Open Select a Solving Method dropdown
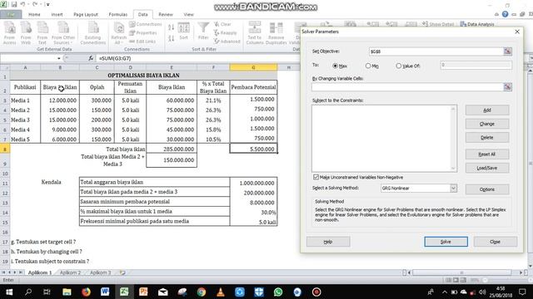 pyautogui.click(x=453, y=189)
